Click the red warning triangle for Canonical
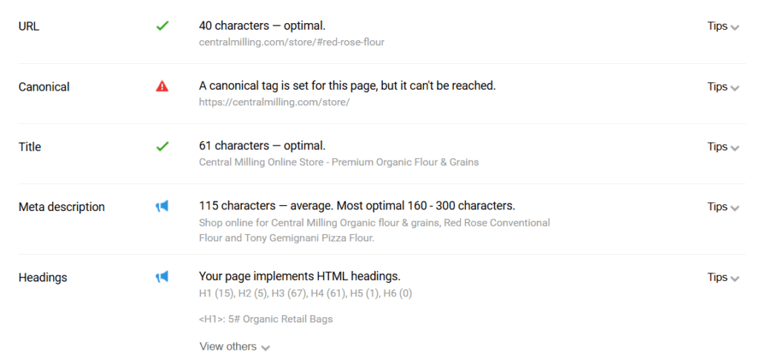 pos(162,86)
